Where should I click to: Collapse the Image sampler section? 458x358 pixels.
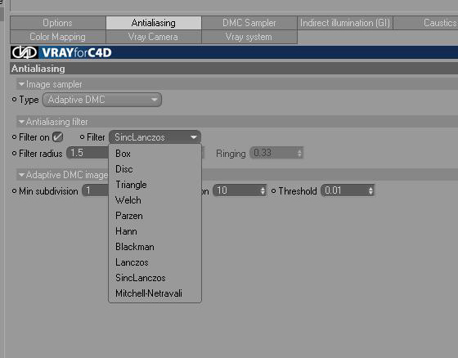coord(21,84)
